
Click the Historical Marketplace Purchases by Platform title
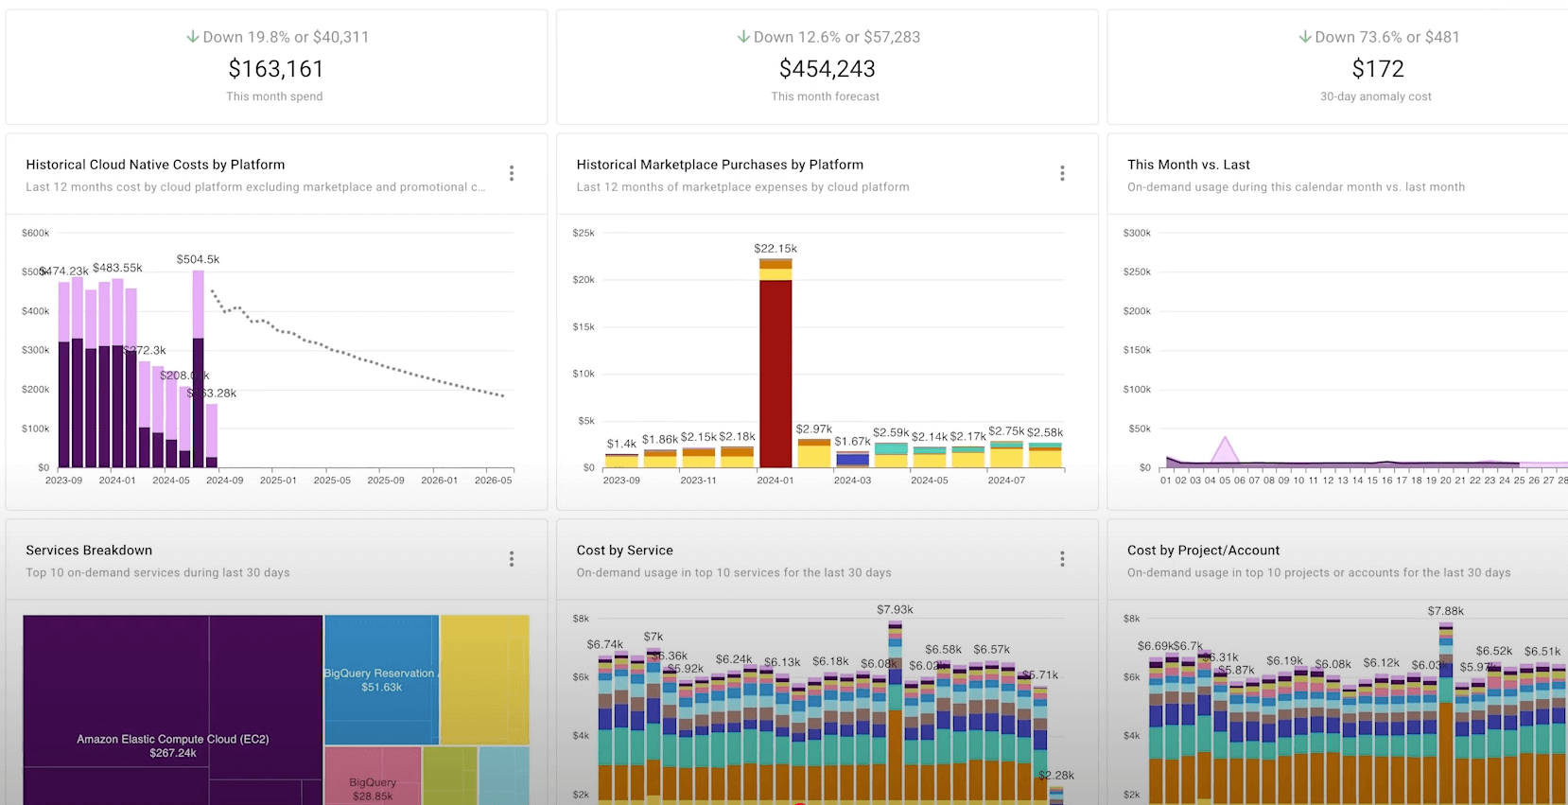point(720,165)
